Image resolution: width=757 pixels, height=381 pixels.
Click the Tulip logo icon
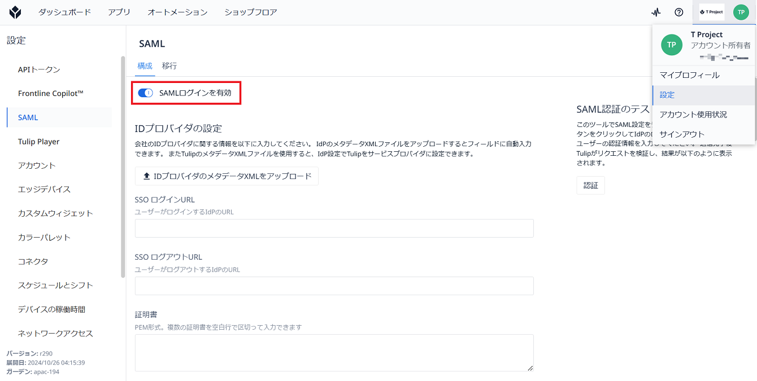(15, 12)
